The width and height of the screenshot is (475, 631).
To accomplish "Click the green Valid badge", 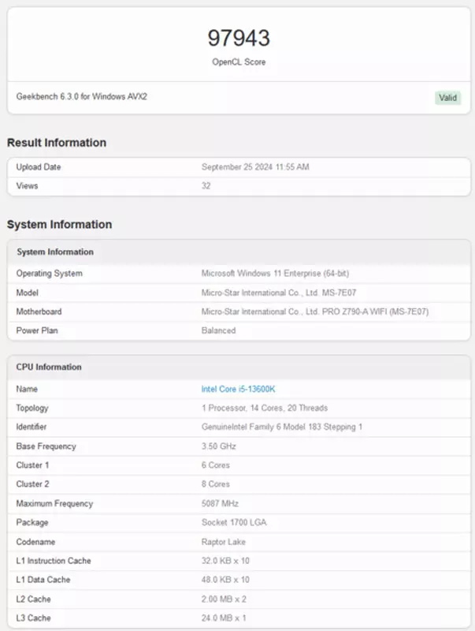I will 447,98.
